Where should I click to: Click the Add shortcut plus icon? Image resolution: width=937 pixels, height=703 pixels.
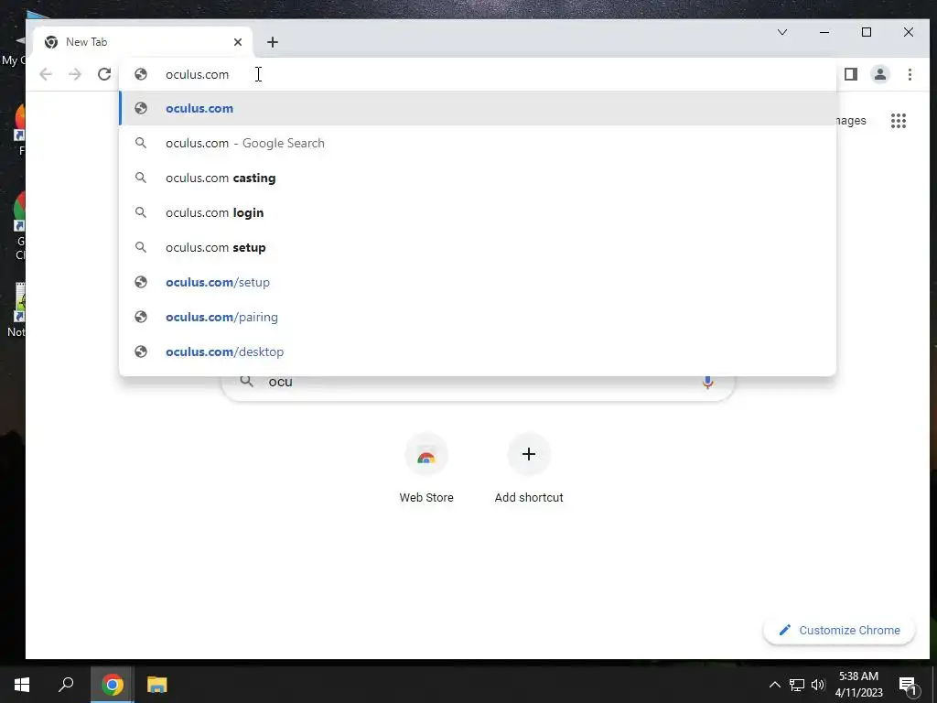[528, 454]
